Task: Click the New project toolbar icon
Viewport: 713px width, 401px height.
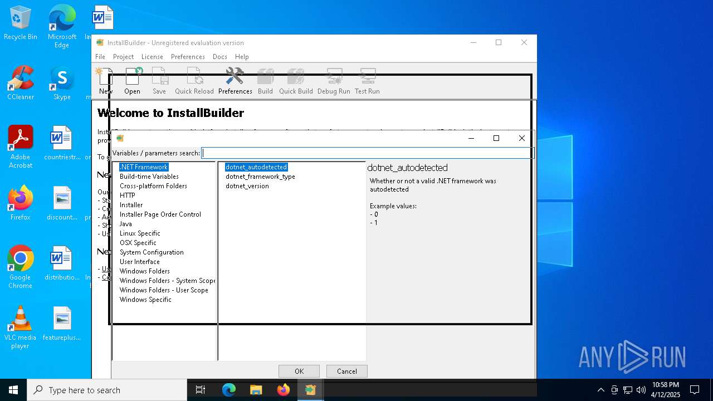Action: [x=105, y=81]
